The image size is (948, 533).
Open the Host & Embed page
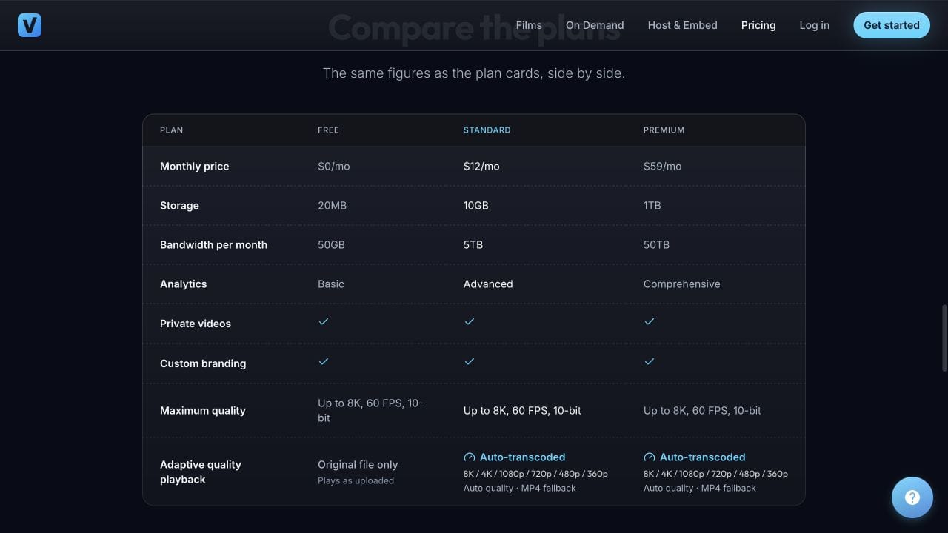pos(683,25)
